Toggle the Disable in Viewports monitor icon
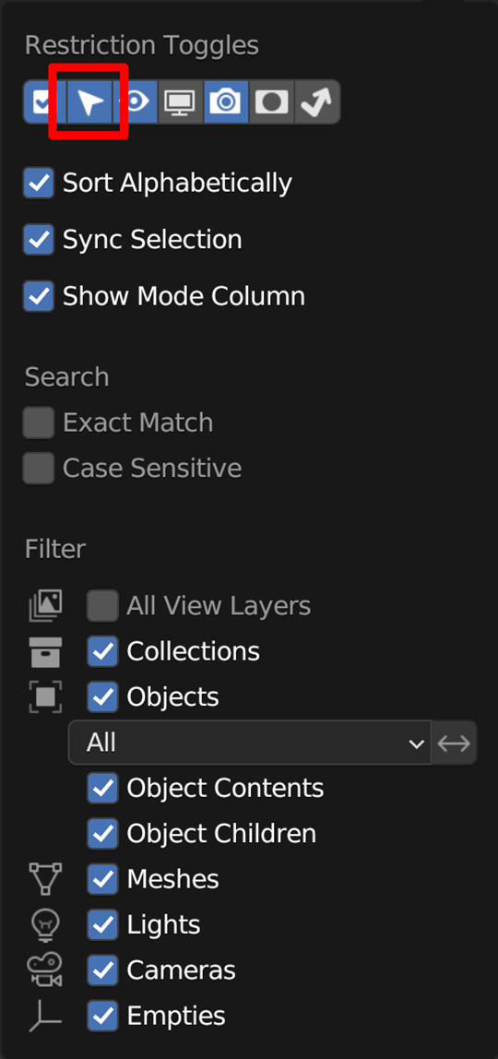 (181, 102)
